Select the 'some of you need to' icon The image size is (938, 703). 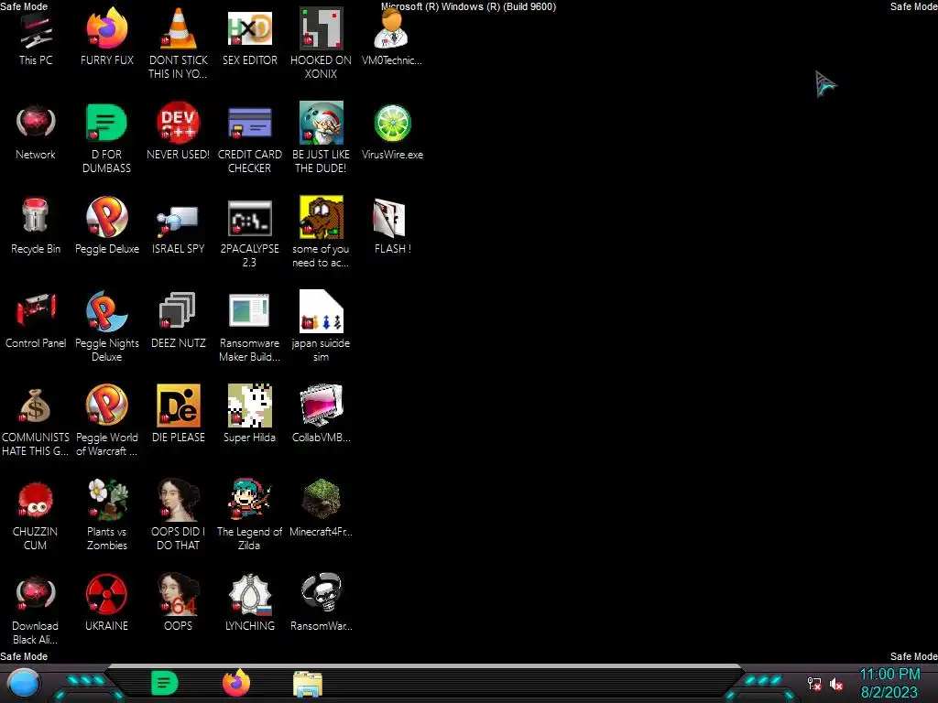(x=322, y=217)
